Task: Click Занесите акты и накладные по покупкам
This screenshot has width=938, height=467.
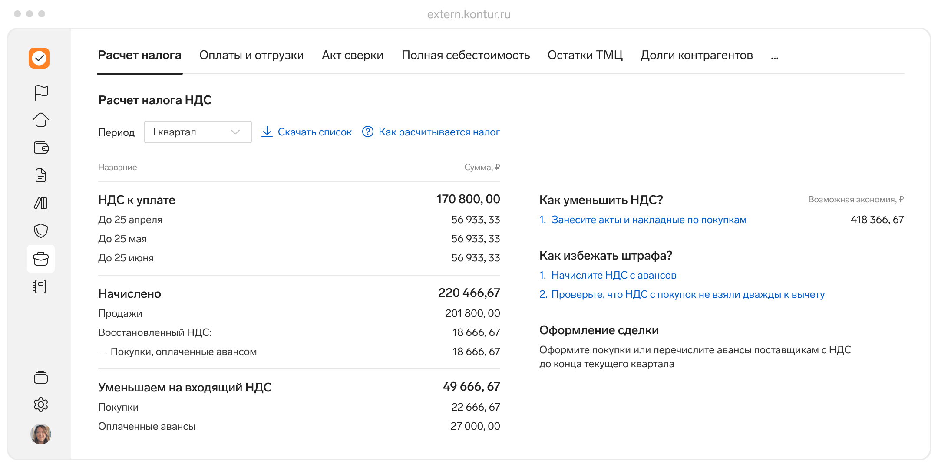Action: 649,220
